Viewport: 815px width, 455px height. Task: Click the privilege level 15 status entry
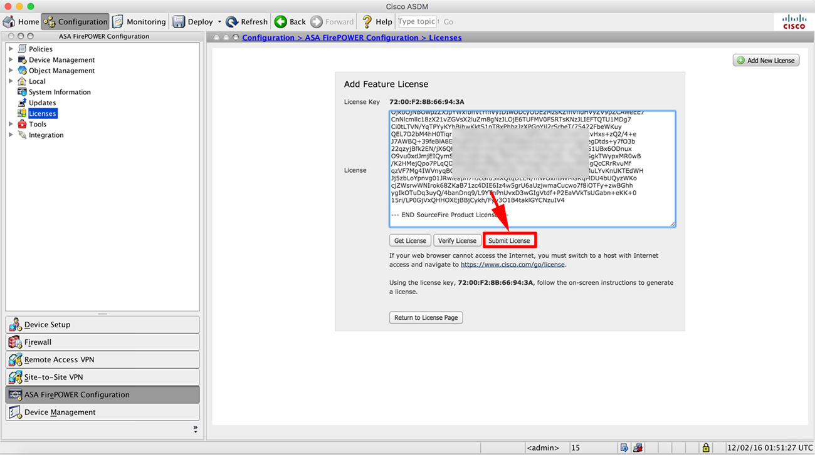coord(576,447)
